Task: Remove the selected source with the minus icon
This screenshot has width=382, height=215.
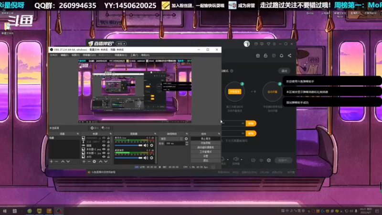Action: tap(89, 161)
